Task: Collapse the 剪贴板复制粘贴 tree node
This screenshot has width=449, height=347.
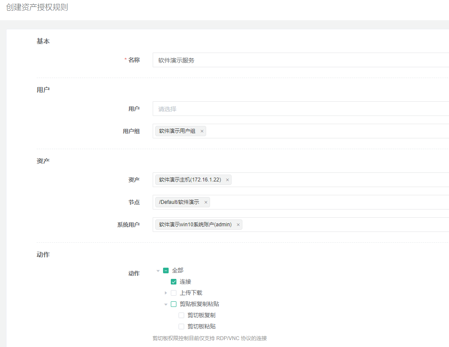Action: tap(166, 304)
